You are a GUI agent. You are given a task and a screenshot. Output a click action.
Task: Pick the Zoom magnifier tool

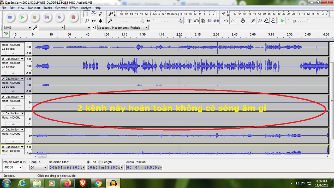click(x=87, y=21)
